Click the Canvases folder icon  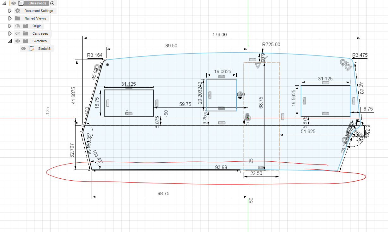[x=26, y=33]
